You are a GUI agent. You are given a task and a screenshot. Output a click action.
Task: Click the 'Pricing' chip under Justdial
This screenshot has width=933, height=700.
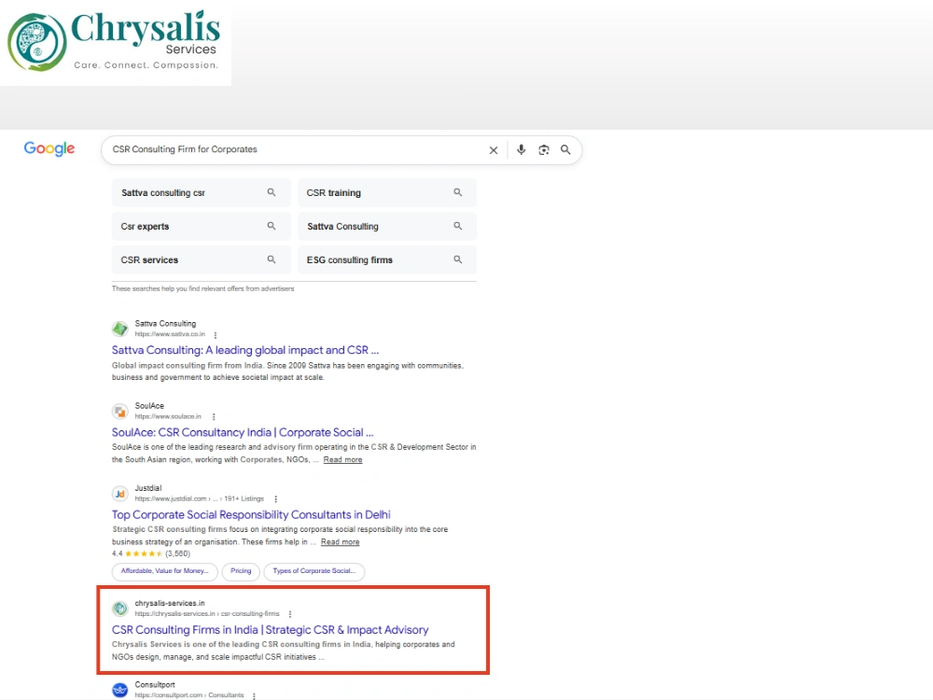[x=241, y=571]
